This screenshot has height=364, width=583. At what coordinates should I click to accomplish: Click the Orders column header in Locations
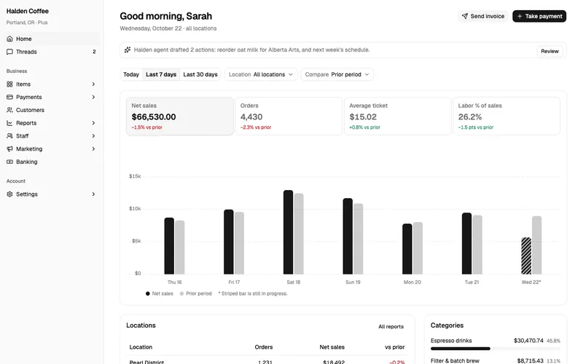(x=264, y=347)
